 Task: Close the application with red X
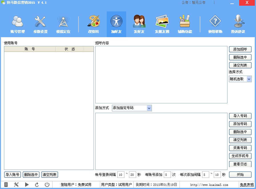pos(247,3)
